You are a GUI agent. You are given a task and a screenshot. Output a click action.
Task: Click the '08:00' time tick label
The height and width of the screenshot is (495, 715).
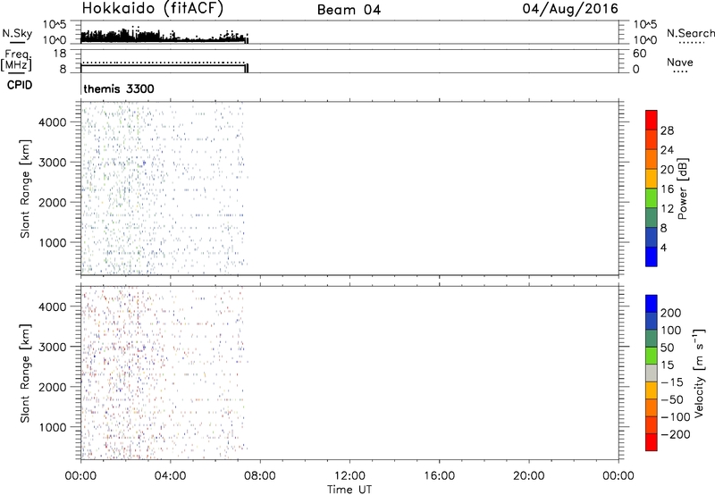(260, 476)
